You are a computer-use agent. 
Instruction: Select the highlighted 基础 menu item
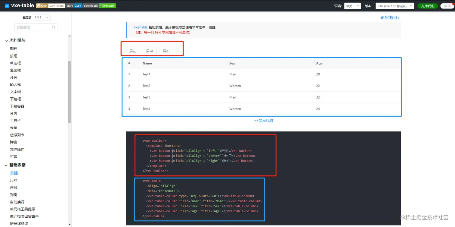click(x=14, y=173)
